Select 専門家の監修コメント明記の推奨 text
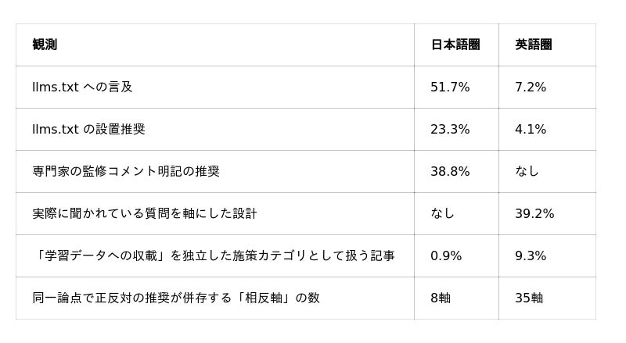The image size is (626, 343). click(126, 172)
